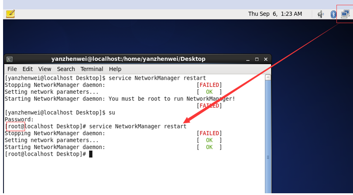Show the calendar from the panel clock
353x195 pixels.
click(x=275, y=14)
